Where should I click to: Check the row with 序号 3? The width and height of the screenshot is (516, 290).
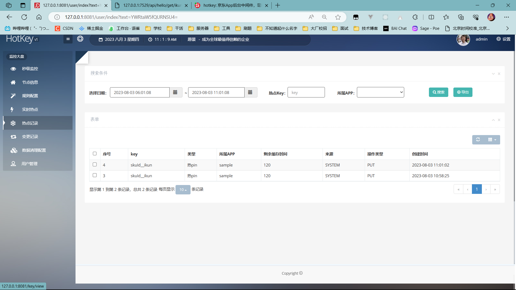tap(95, 175)
